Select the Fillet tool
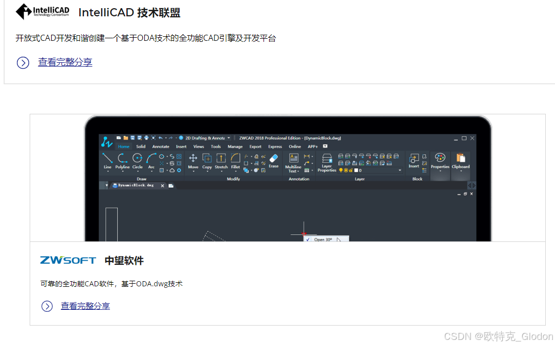555x345 pixels. point(235,161)
